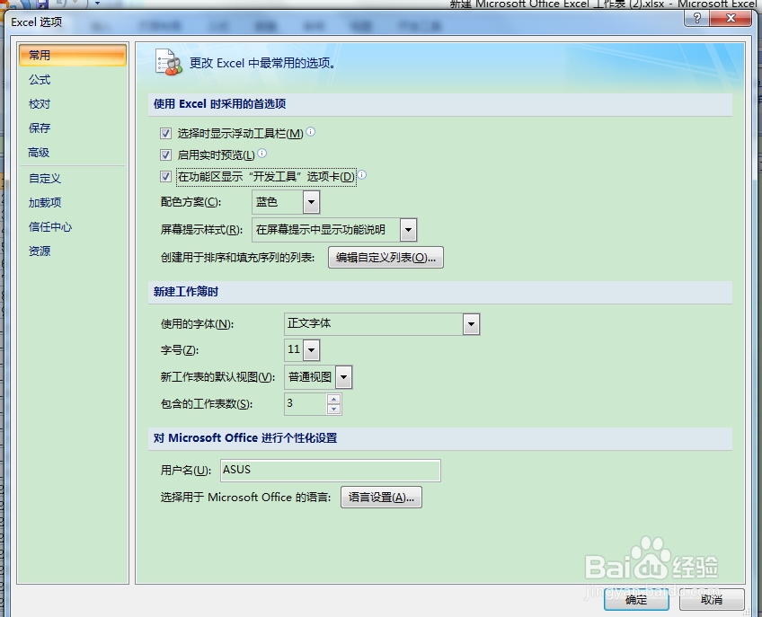Switch to the 资源 category
The height and width of the screenshot is (617, 762).
tap(73, 251)
